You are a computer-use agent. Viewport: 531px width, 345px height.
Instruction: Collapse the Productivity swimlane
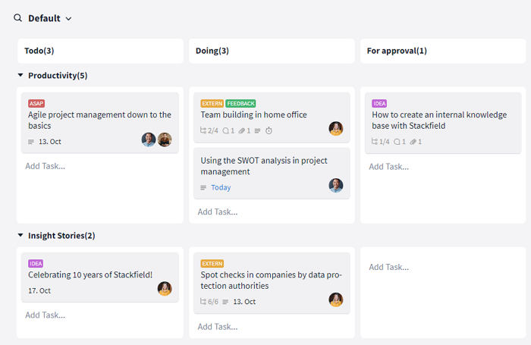(x=20, y=75)
